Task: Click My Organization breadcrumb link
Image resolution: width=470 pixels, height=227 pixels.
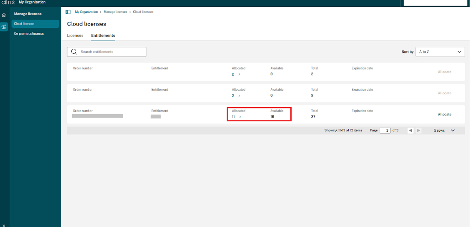Action: click(x=86, y=12)
